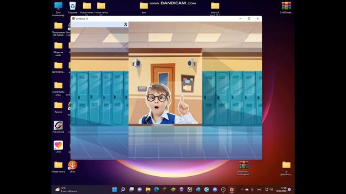
Task: Open File Explorer from the taskbar
Action: [x=148, y=189]
